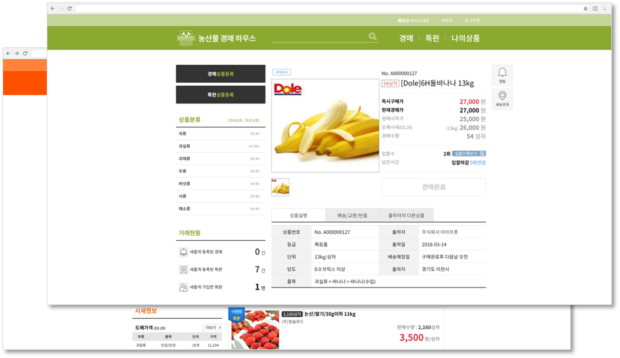Click the 상품분류 sidebar heading
This screenshot has height=358, width=620.
(x=190, y=120)
